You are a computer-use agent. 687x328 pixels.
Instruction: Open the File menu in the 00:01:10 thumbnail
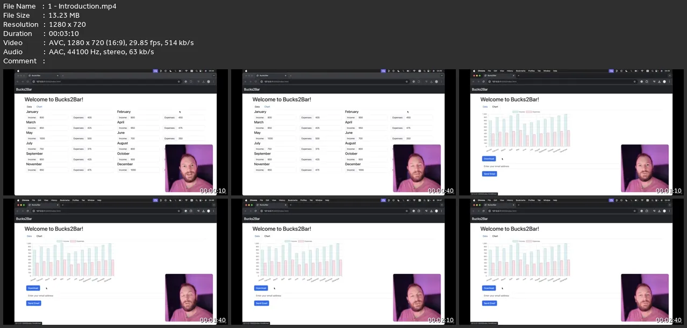(489, 71)
